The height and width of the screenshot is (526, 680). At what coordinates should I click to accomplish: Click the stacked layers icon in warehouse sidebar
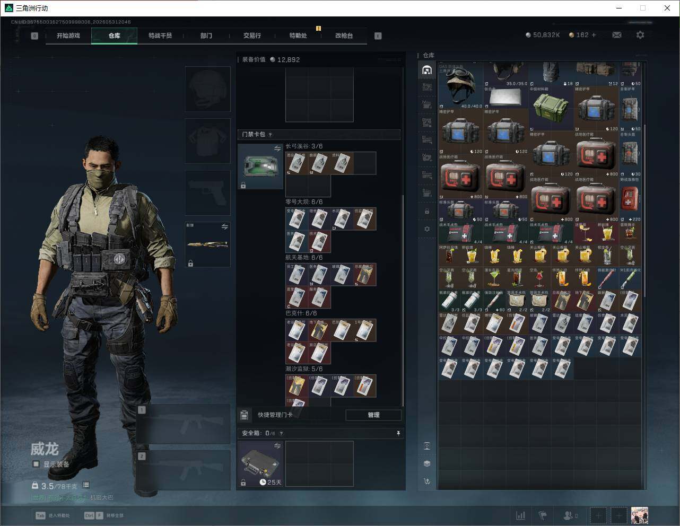427,463
